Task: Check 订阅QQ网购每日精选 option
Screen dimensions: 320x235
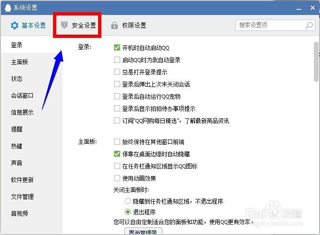Action: click(117, 121)
